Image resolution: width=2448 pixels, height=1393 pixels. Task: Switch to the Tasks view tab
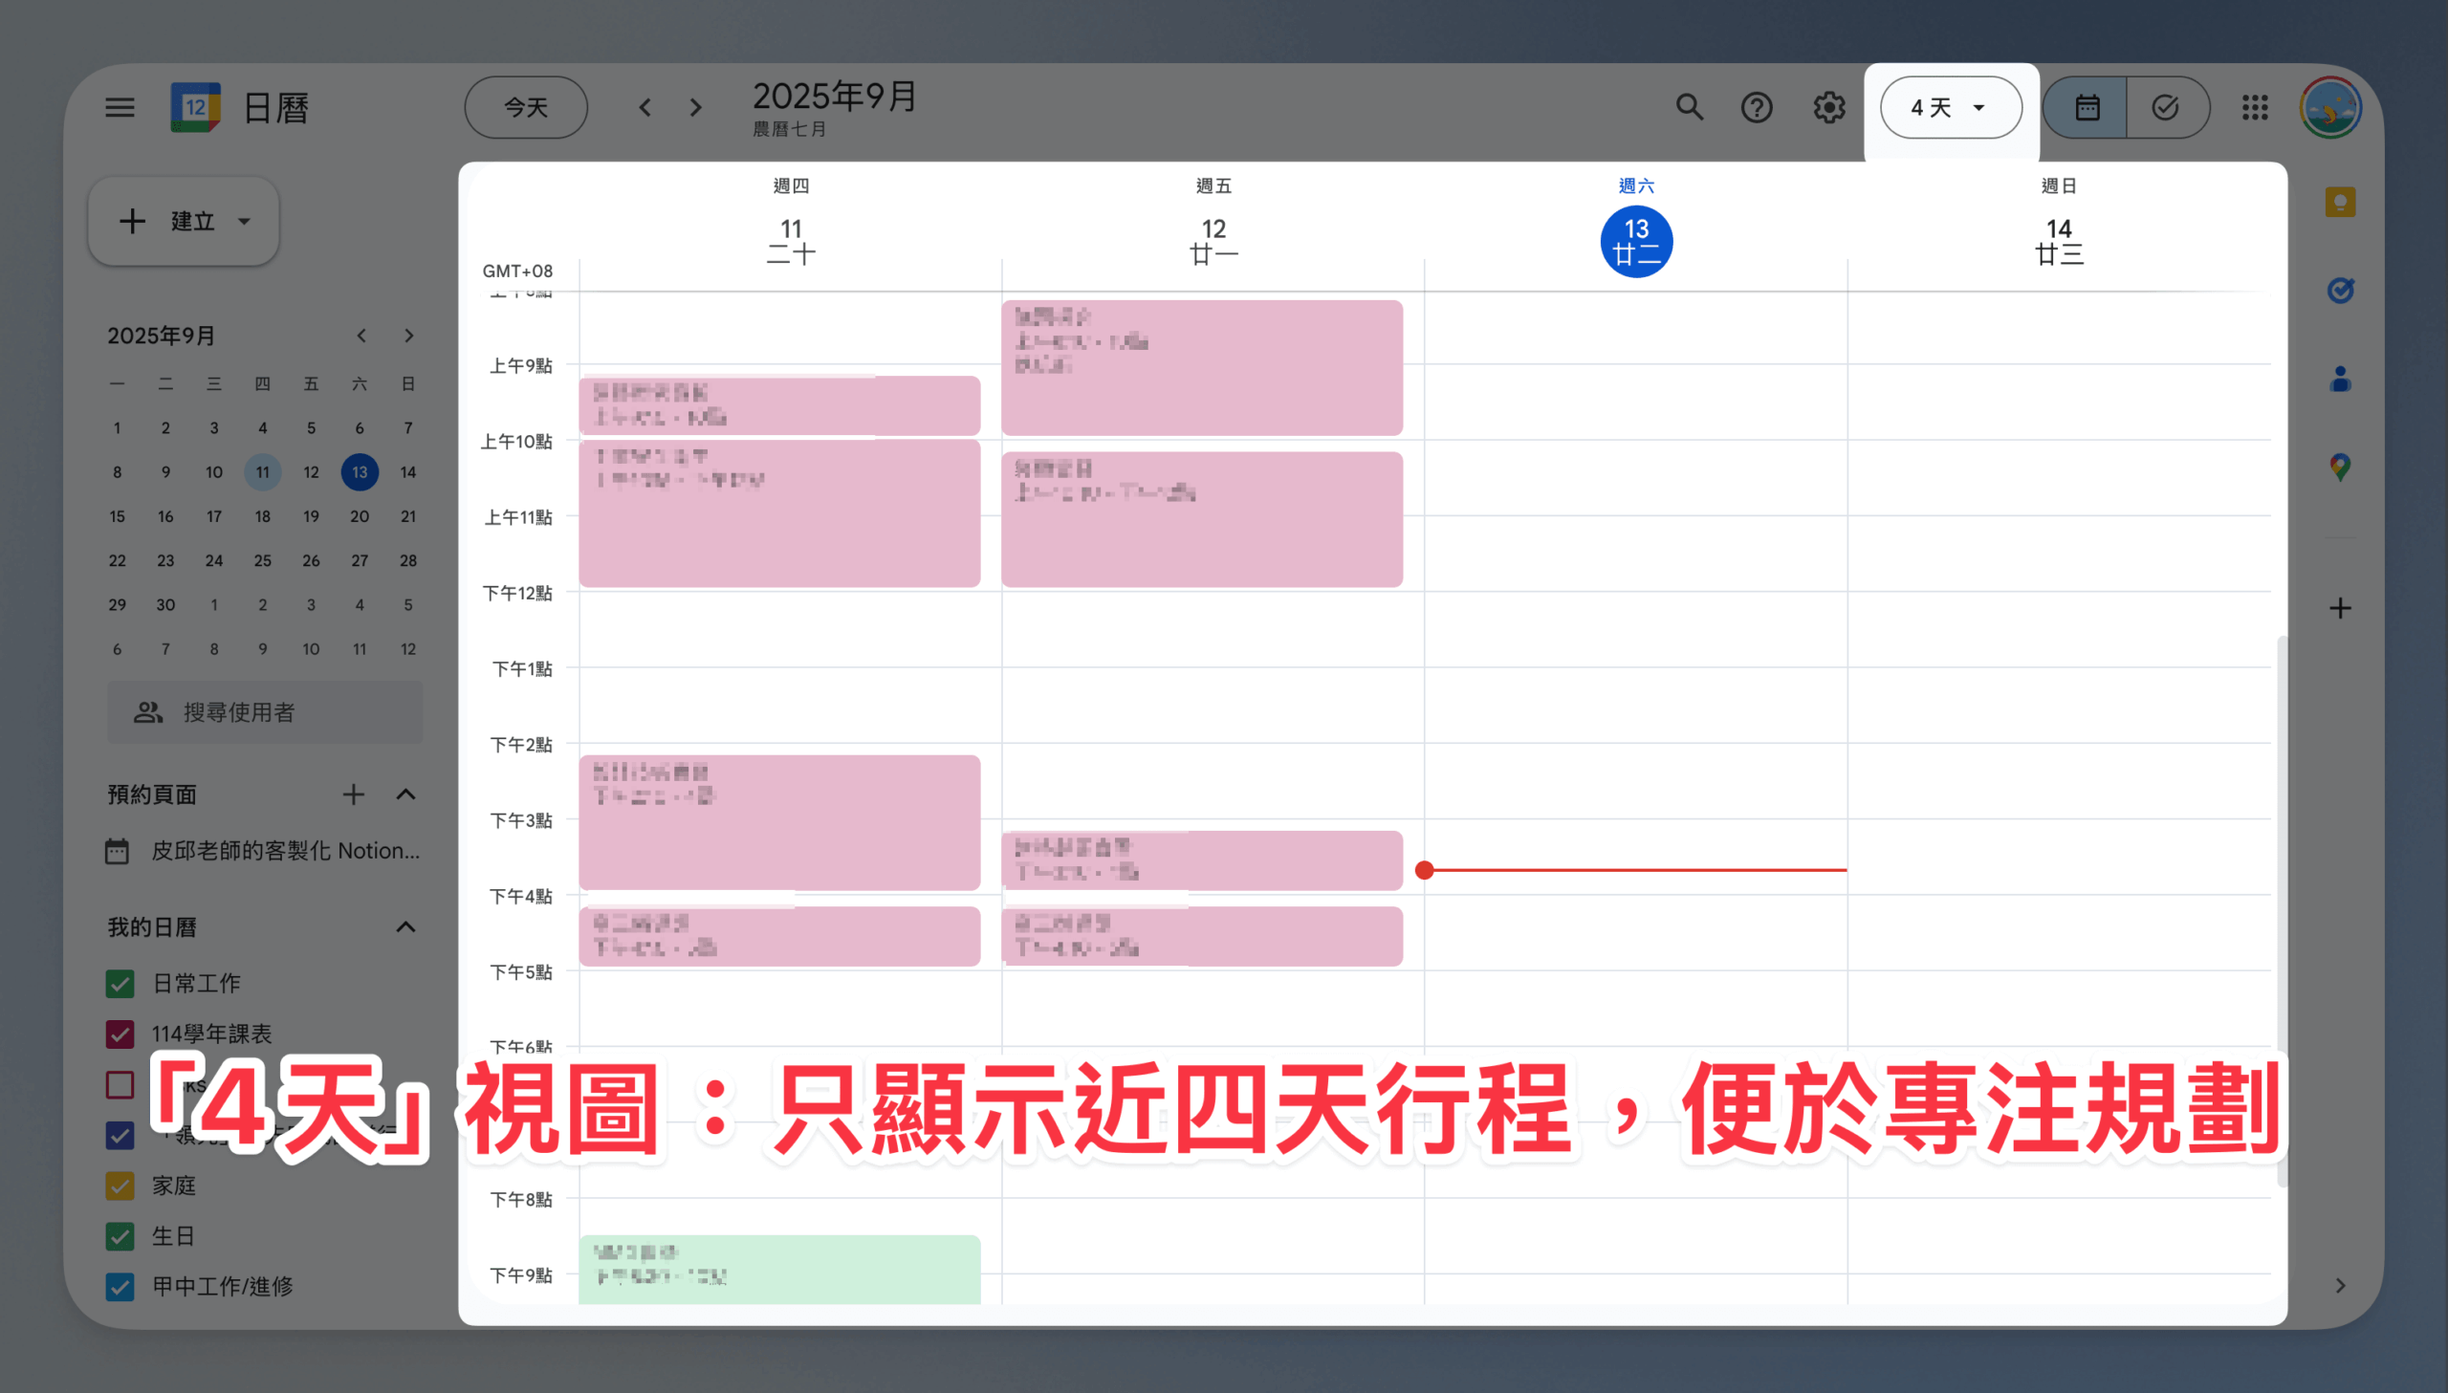click(2166, 107)
